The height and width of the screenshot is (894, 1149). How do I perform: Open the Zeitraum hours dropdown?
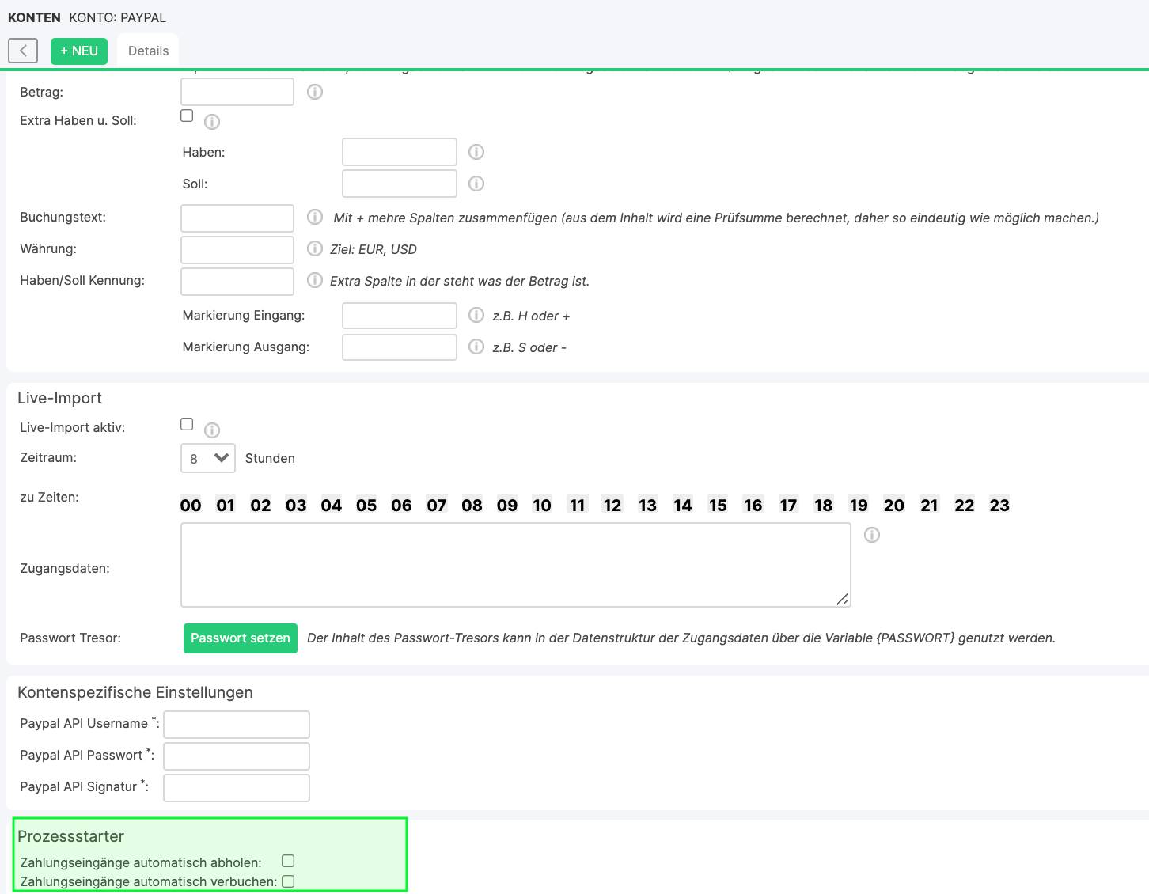tap(208, 458)
